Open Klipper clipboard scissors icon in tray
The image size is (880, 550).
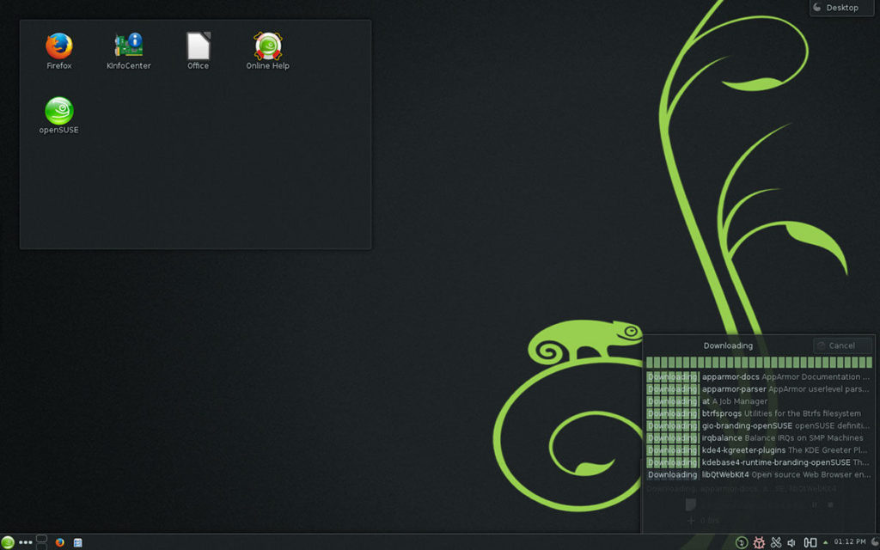click(x=775, y=541)
